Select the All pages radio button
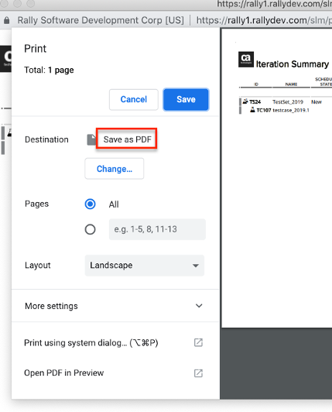This screenshot has width=332, height=412. coord(90,204)
